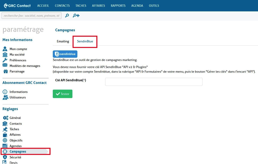Click the add contact icon
The height and width of the screenshot is (164, 258).
76,16
